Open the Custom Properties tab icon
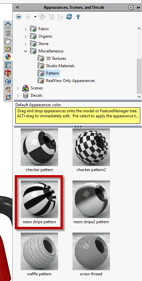Viewport: 142px width, 281px height. 8,65
